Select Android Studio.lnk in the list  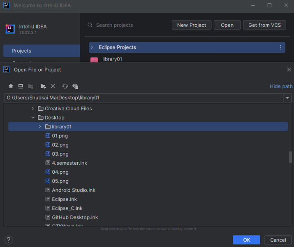coord(148,190)
